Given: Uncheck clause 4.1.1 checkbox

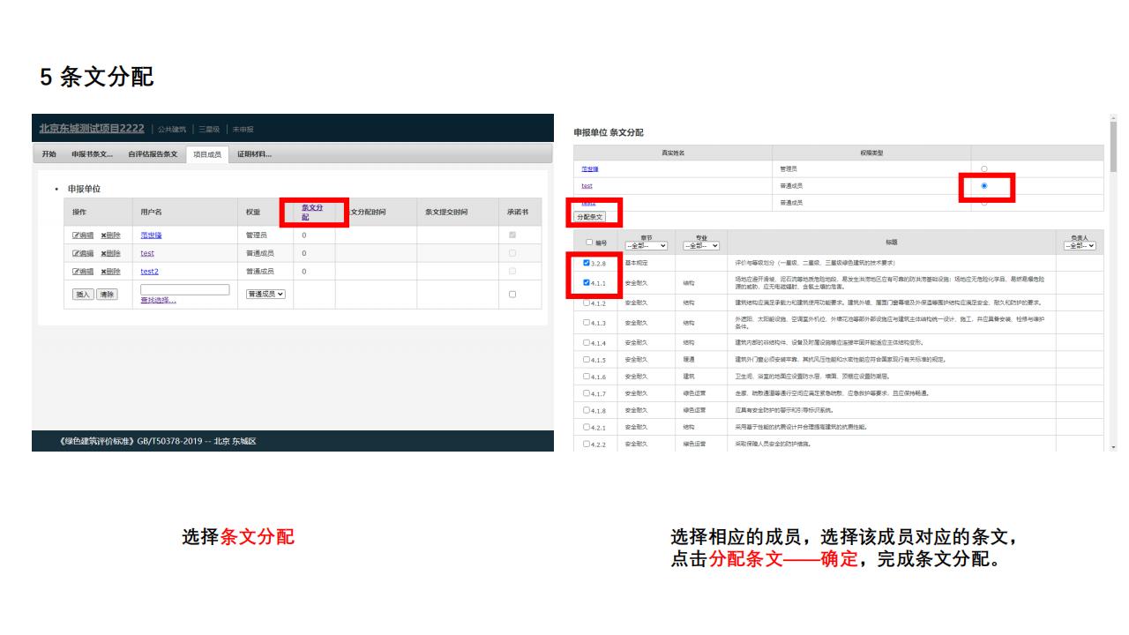Looking at the screenshot, I should click(587, 282).
